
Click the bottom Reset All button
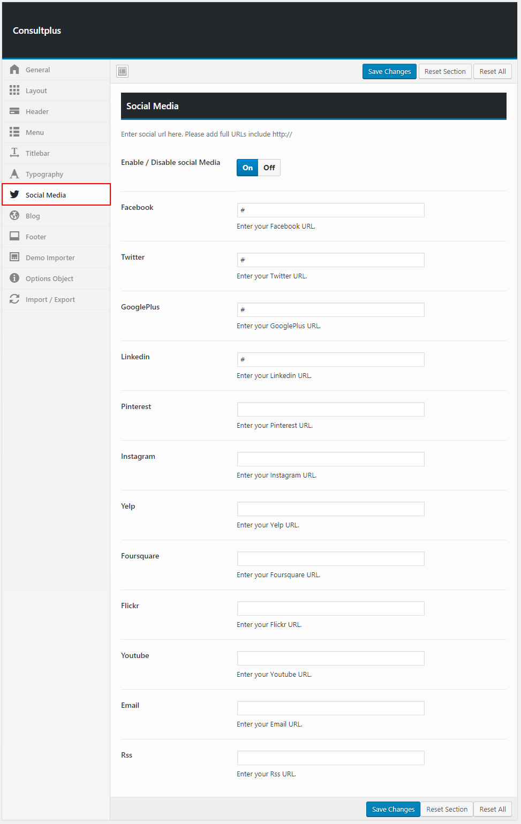492,809
